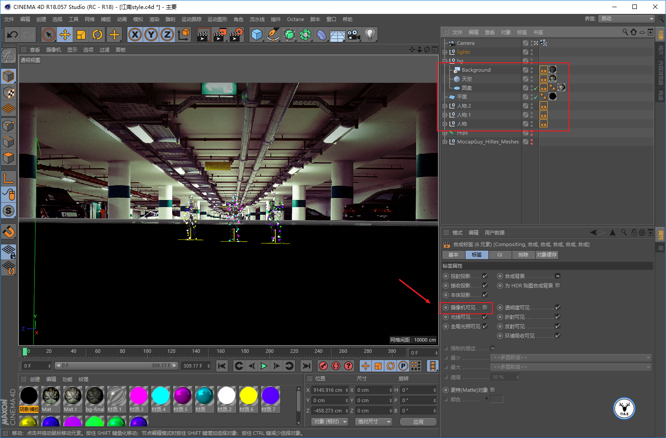Select the Scale tool in the top toolbar
This screenshot has height=438, width=666.
click(x=81, y=35)
